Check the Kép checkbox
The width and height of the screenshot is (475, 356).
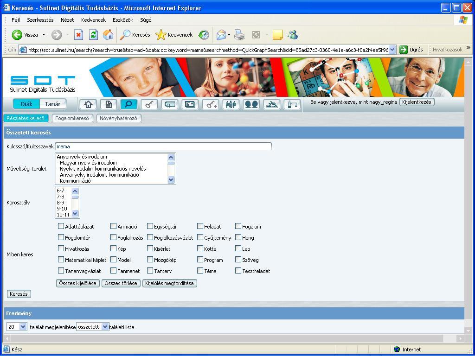[113, 248]
